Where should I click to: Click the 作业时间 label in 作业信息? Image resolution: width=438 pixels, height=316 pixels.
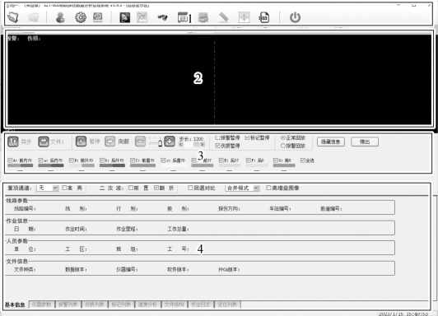click(76, 229)
